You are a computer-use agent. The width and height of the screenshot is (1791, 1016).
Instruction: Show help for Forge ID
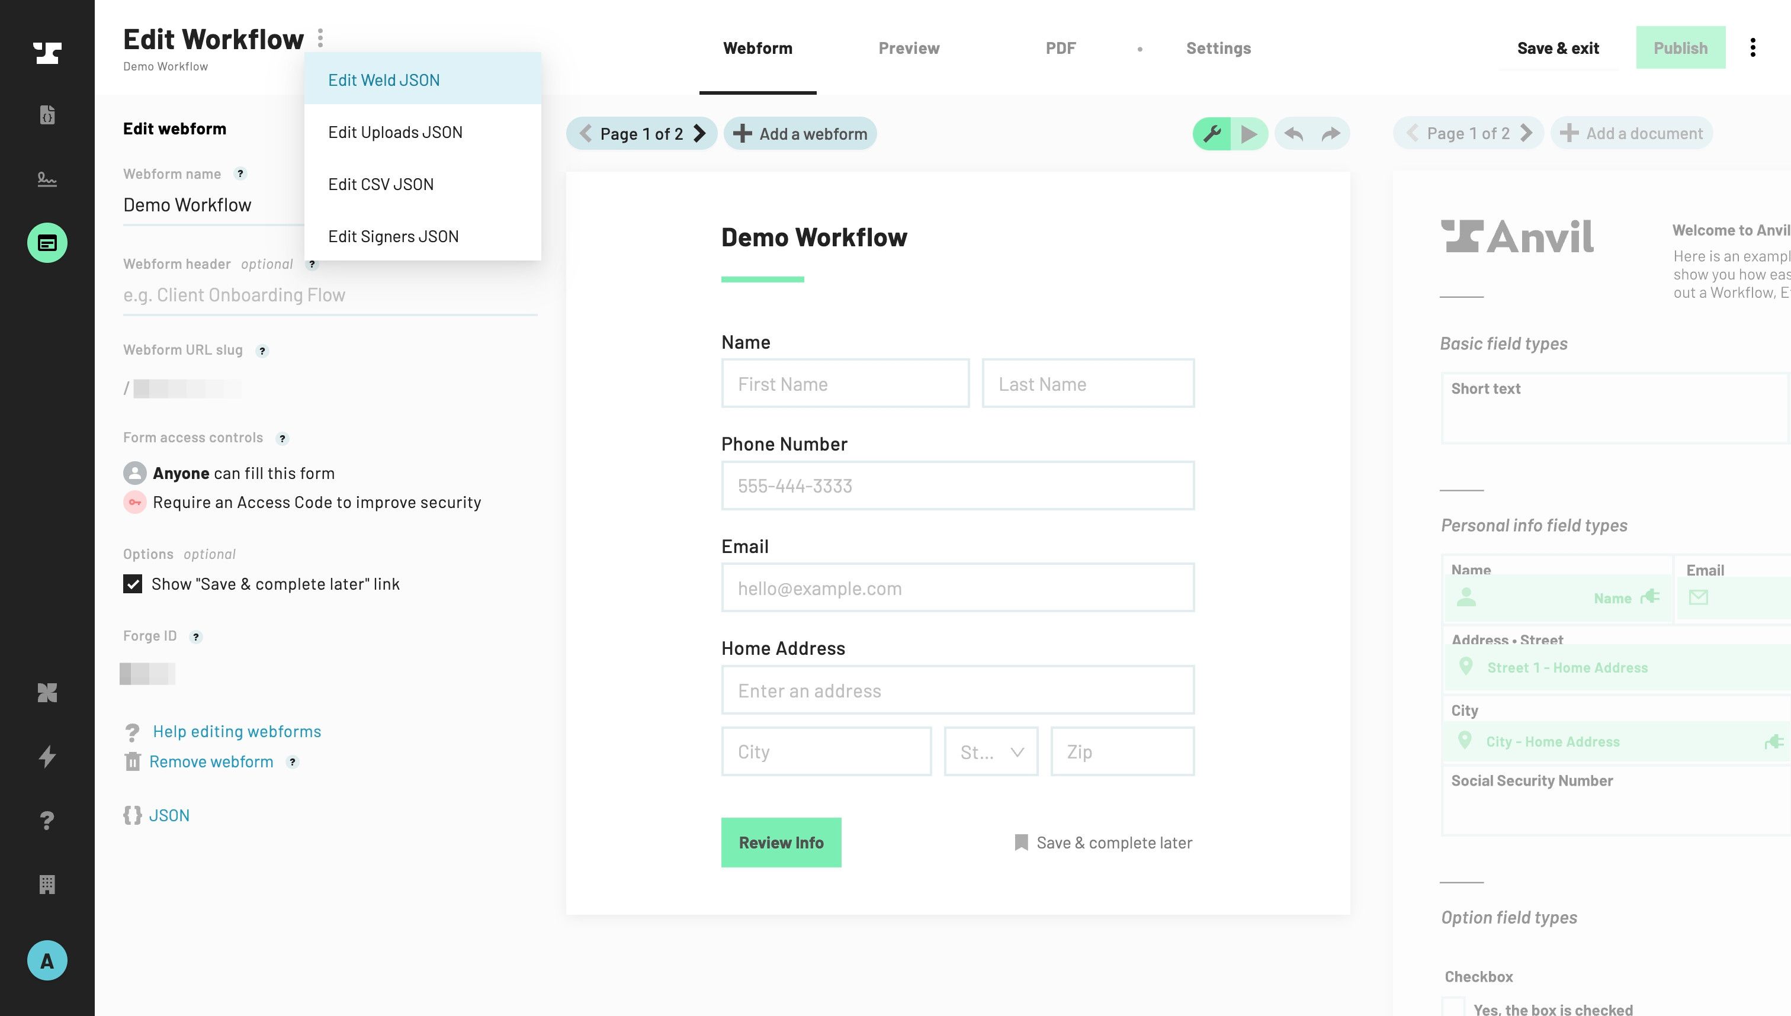click(x=195, y=636)
